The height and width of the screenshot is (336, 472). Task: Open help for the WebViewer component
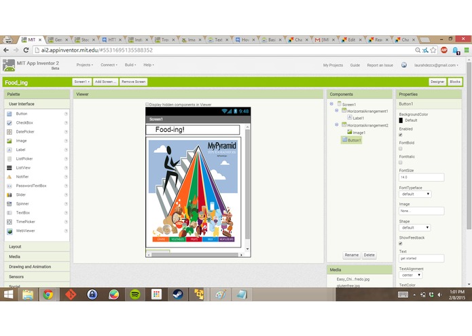66,231
